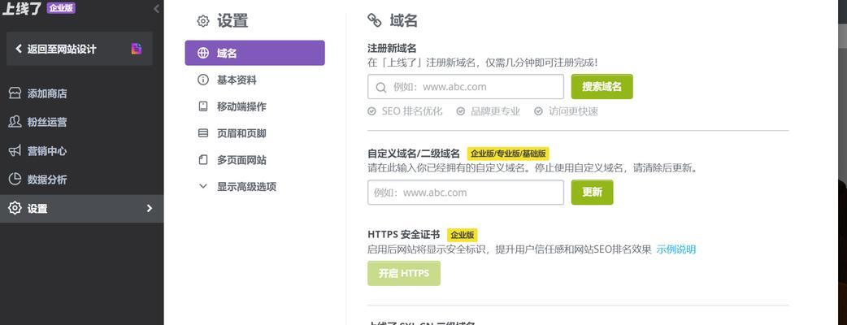
Task: Open 添加商店 in the sidebar
Action: pos(47,93)
